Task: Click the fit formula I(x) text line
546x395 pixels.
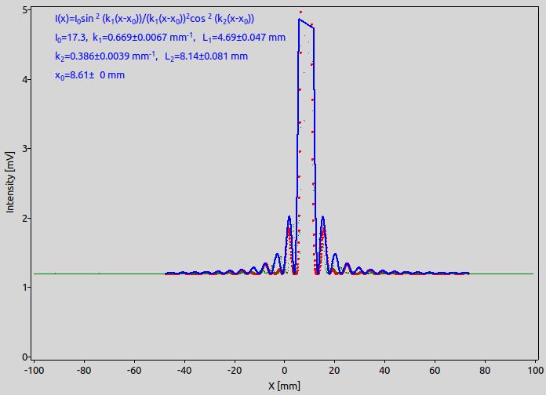Action: coord(155,19)
